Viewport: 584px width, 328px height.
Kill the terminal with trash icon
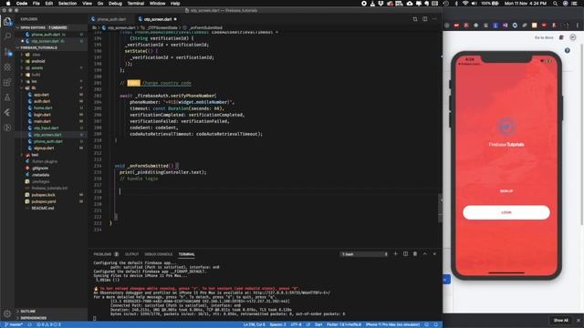pyautogui.click(x=415, y=254)
